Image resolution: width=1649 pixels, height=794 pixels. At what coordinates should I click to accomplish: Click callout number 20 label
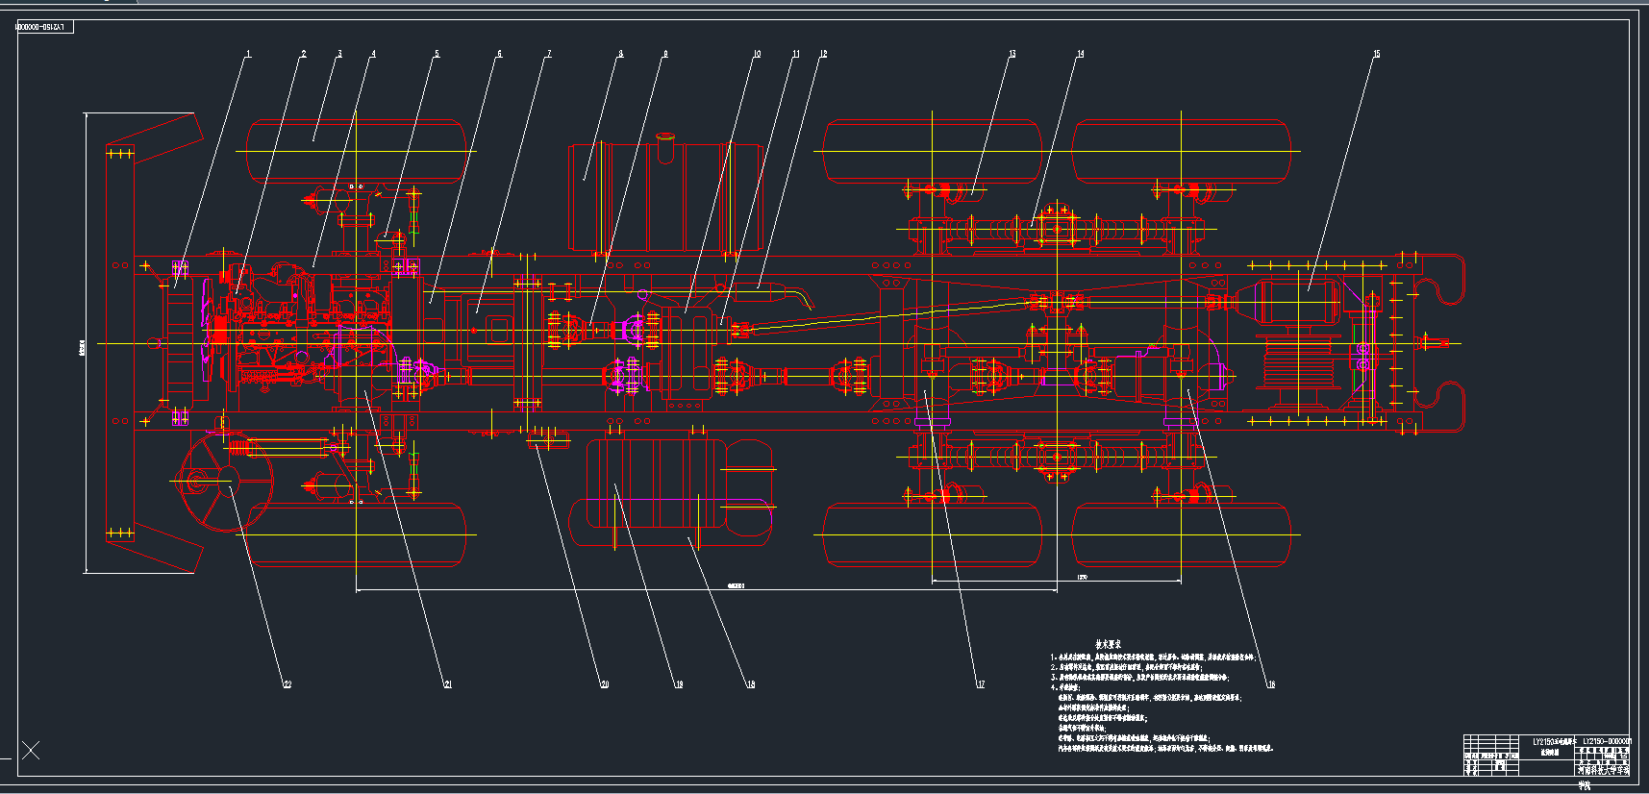coord(604,684)
